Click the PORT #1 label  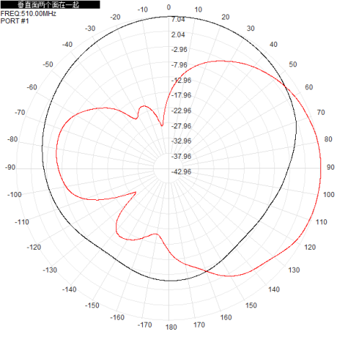14,21
